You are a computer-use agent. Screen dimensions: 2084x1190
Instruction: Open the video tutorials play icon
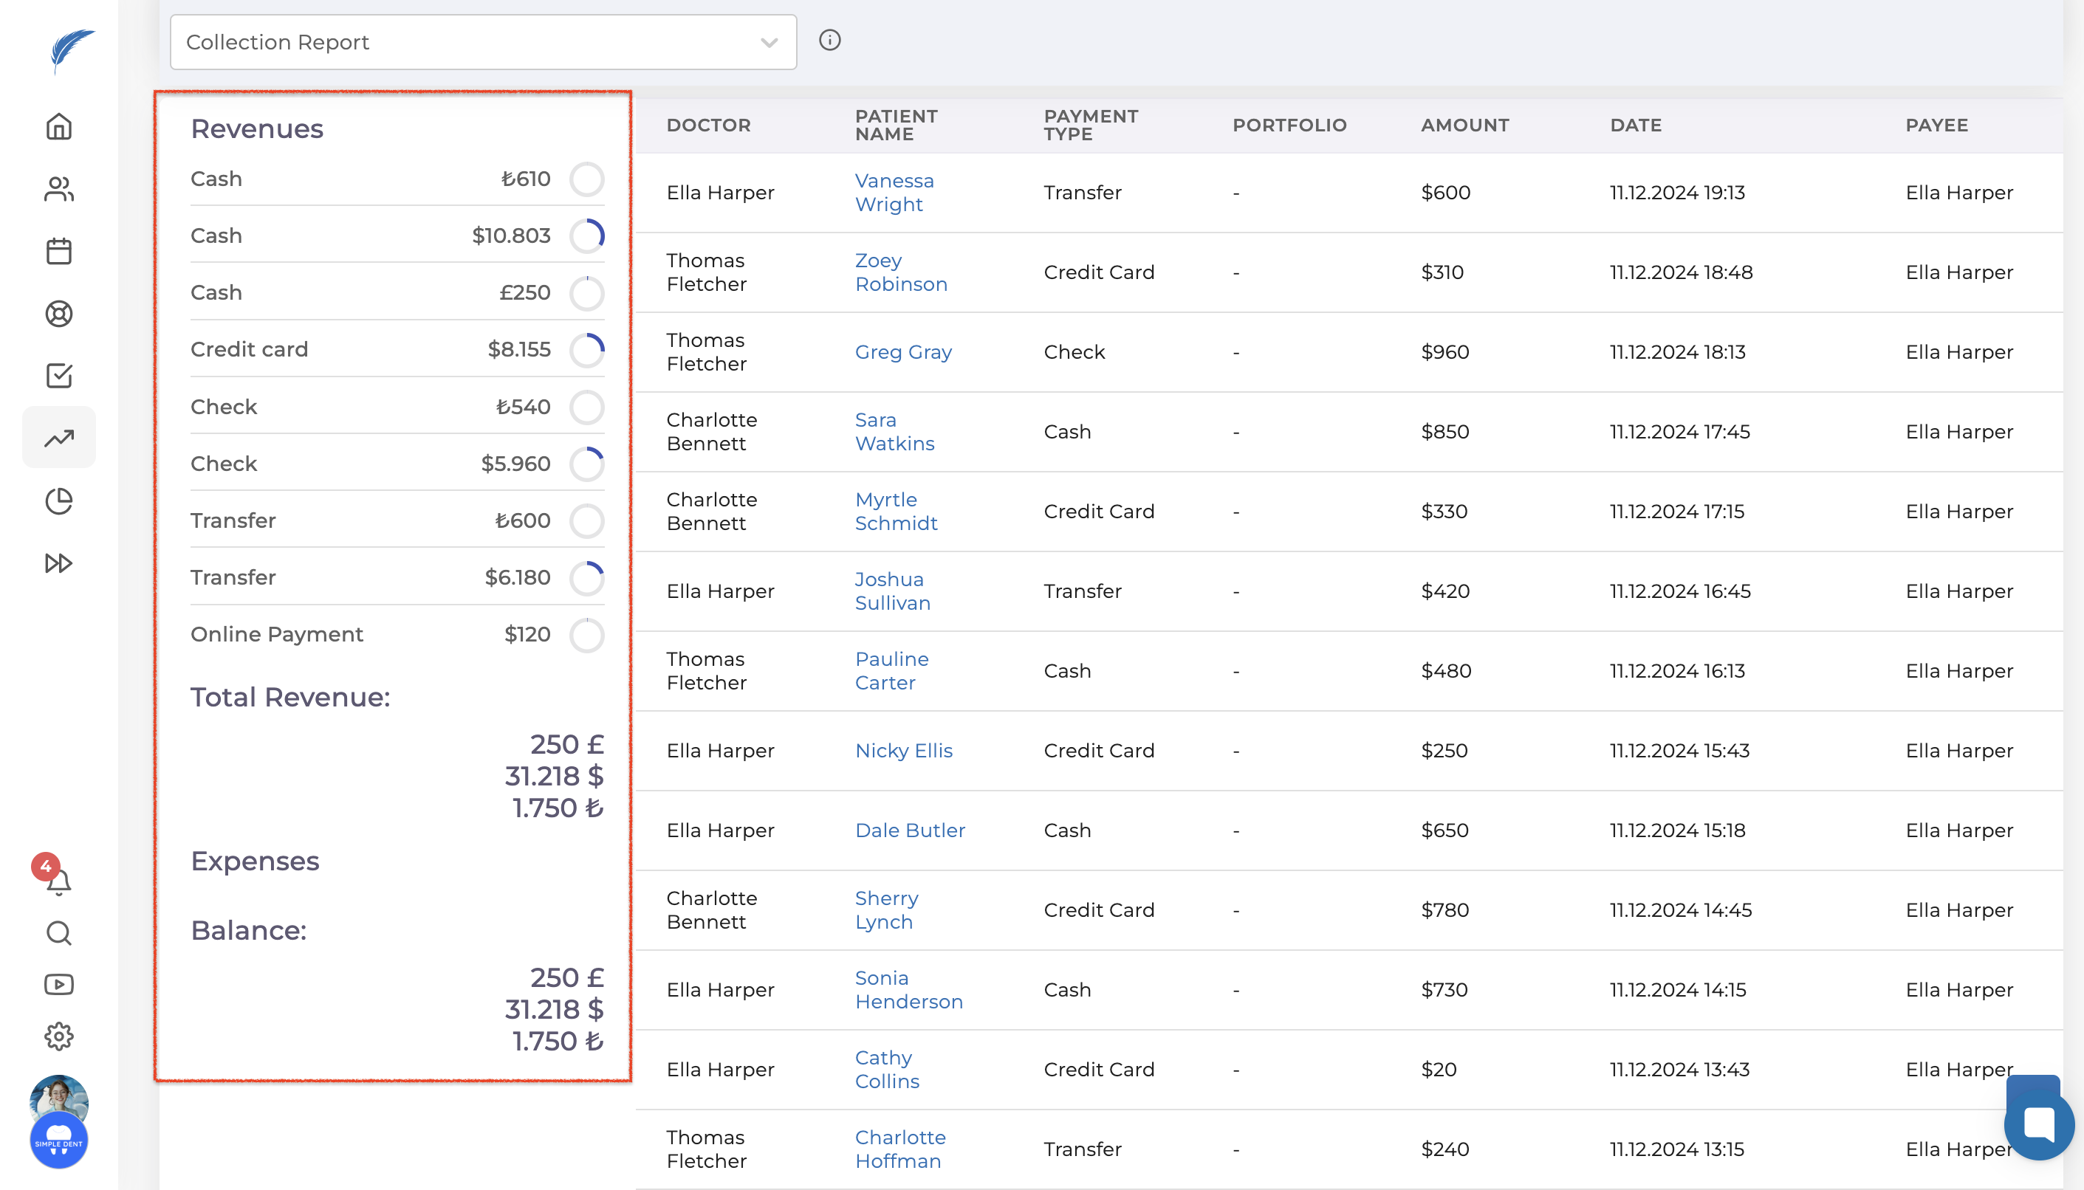tap(59, 984)
